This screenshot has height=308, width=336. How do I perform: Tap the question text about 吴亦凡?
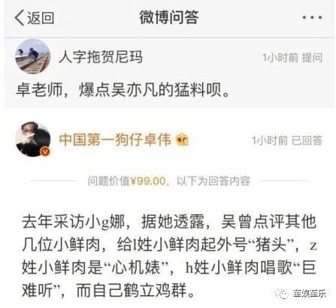coord(123,89)
